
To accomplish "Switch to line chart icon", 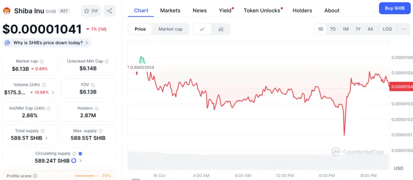I will click(x=202, y=29).
